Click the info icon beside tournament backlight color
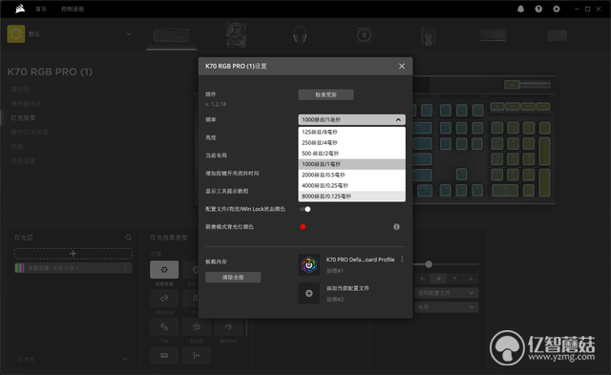This screenshot has width=611, height=375. tap(396, 227)
